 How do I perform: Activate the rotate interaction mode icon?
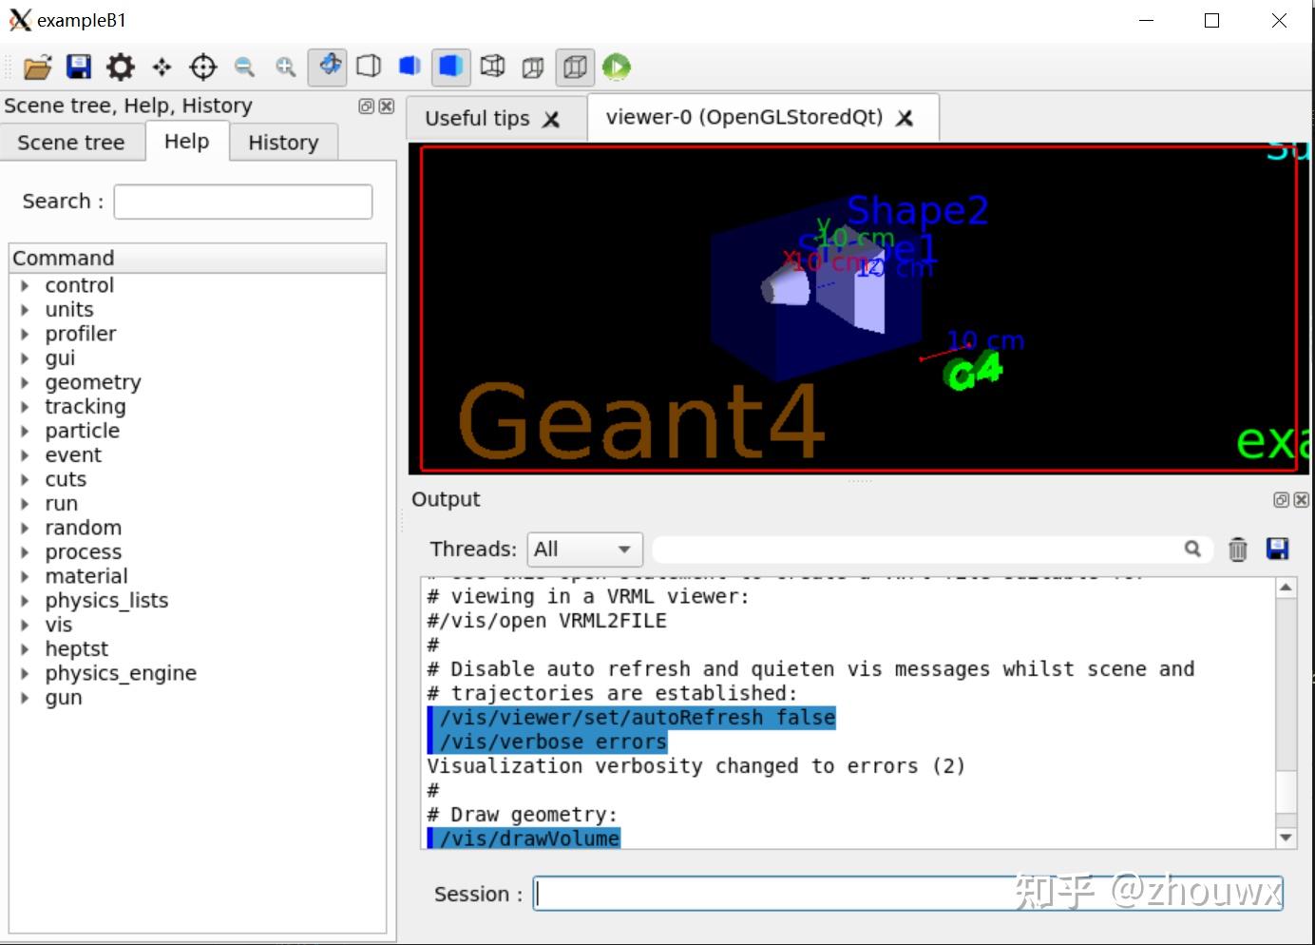click(x=328, y=67)
